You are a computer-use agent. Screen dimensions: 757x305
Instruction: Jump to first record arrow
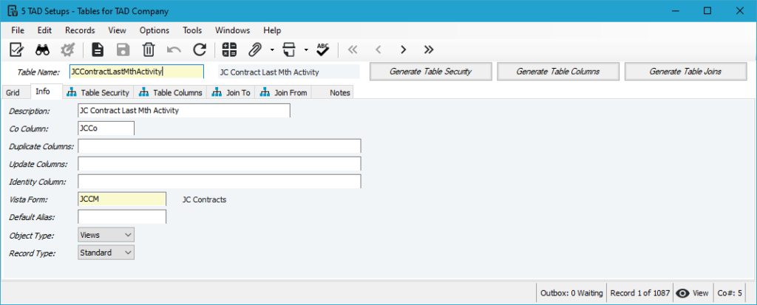(353, 49)
